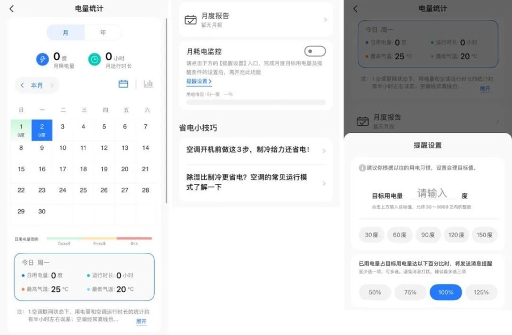Select calendar view icon
The image size is (512, 335).
click(123, 84)
